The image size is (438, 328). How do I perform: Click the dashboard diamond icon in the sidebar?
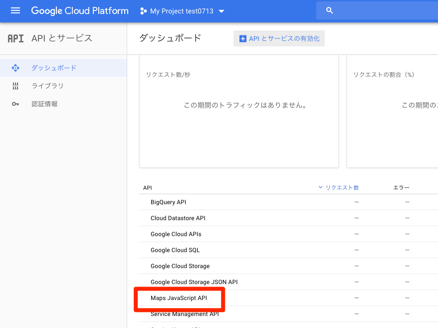click(15, 68)
